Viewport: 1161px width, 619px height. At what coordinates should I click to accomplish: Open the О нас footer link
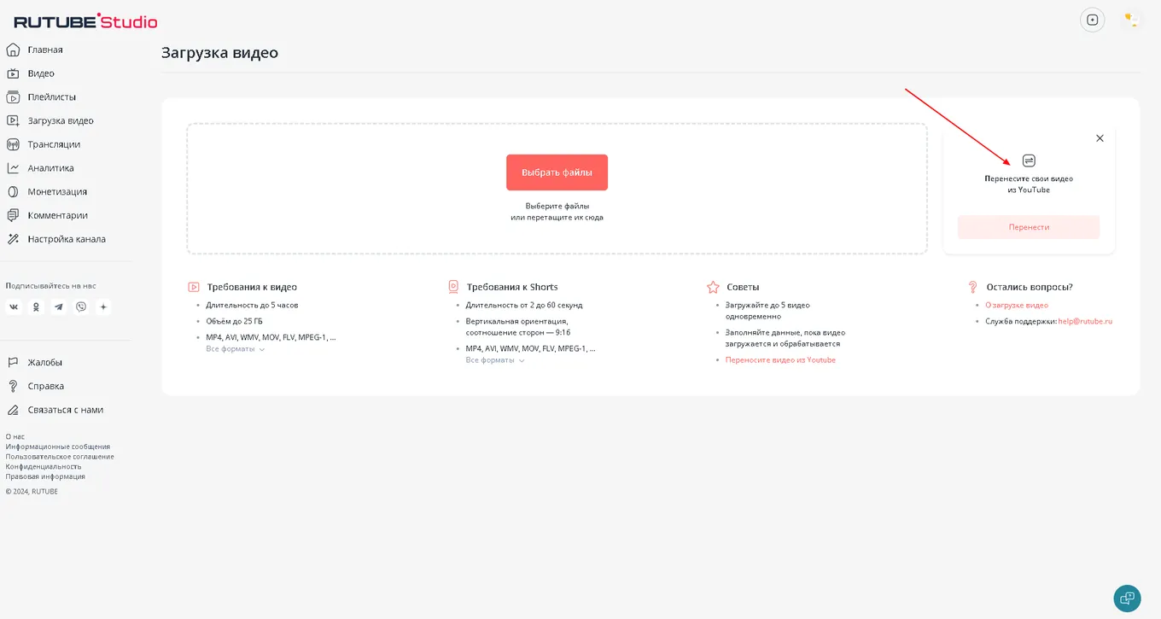coord(15,436)
